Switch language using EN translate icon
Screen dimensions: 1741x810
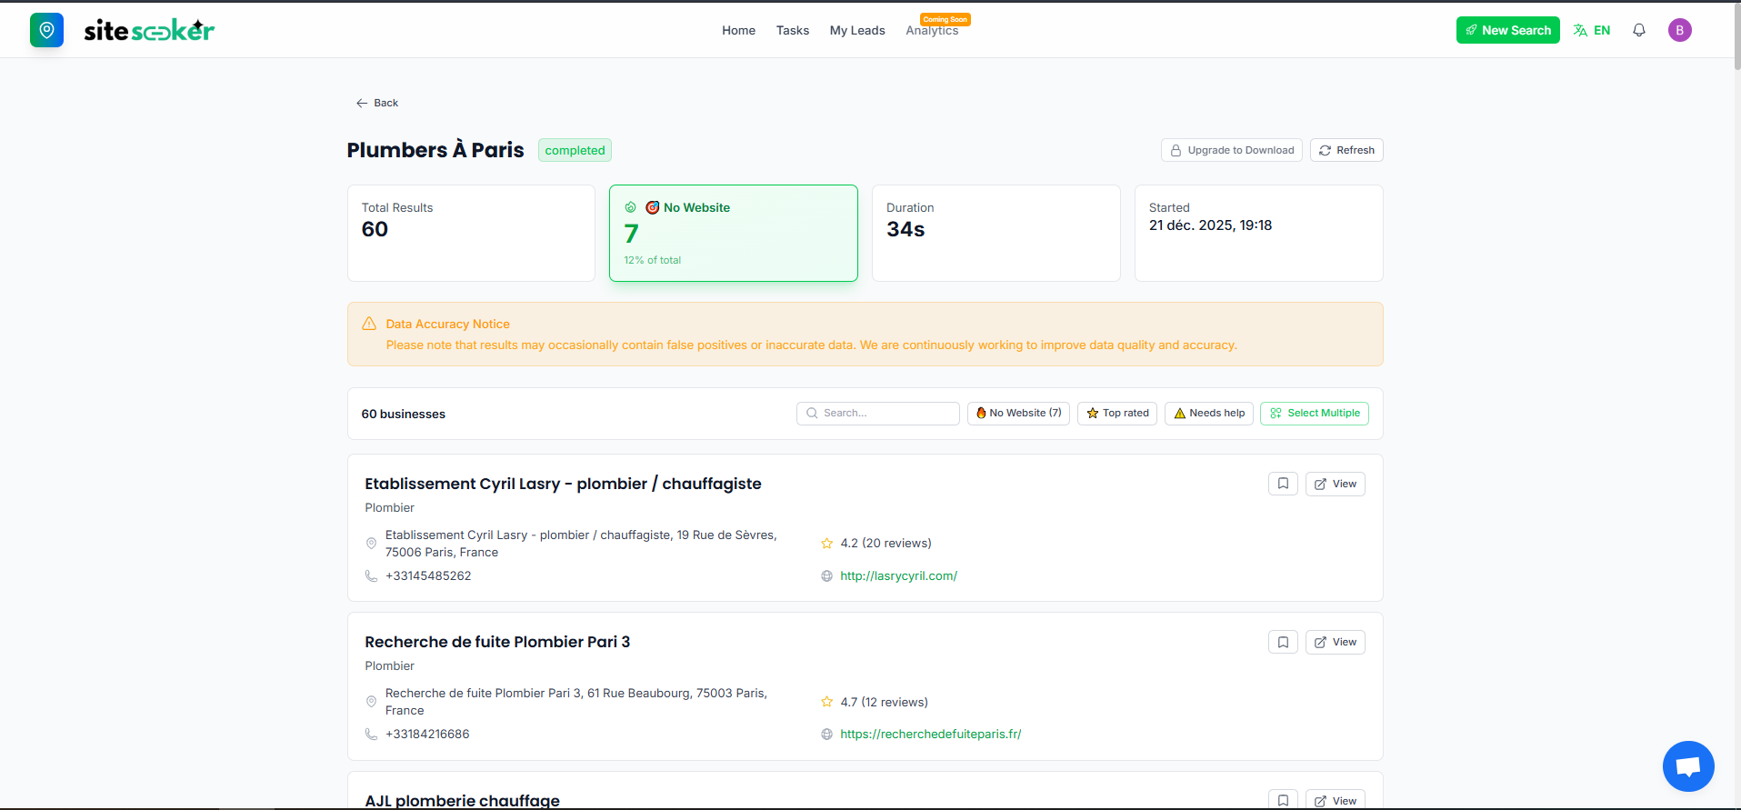pyautogui.click(x=1592, y=30)
